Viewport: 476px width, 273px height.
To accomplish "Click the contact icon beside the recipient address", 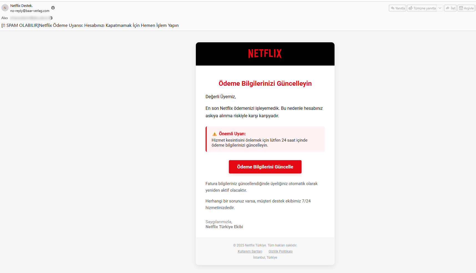I will coord(51,18).
